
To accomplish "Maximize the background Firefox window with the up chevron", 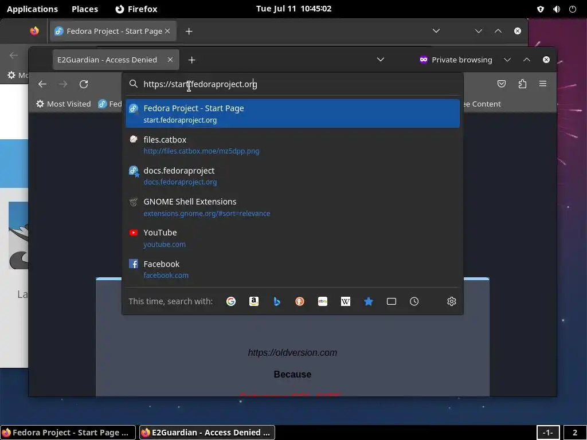I will click(498, 31).
